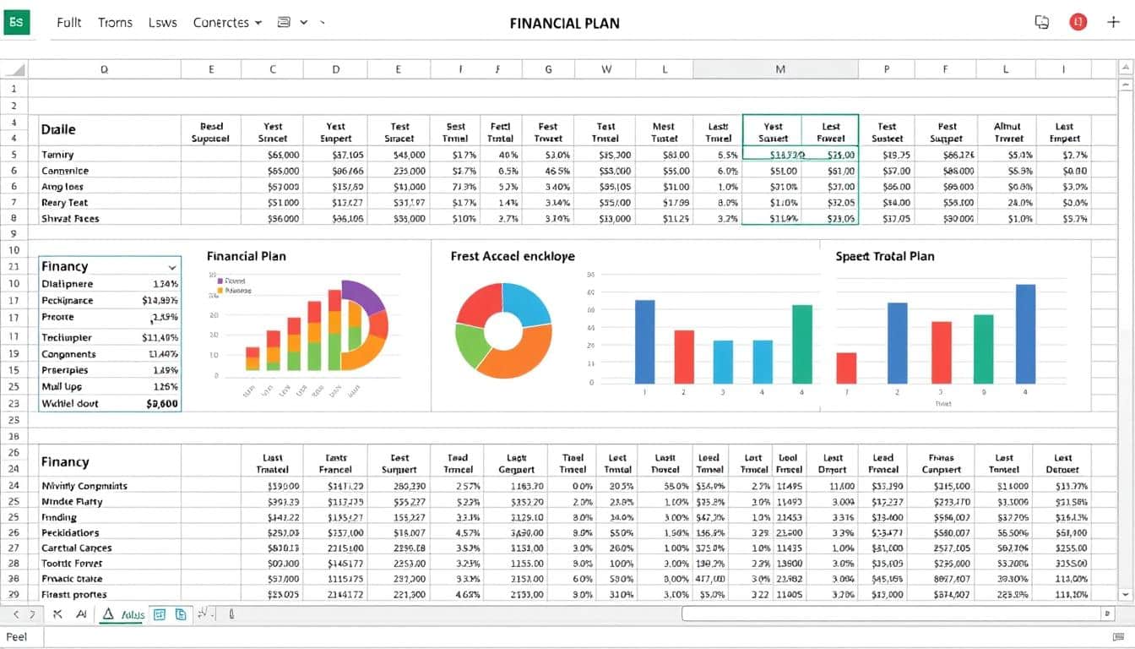Select column header G
This screenshot has width=1135, height=649.
point(548,71)
